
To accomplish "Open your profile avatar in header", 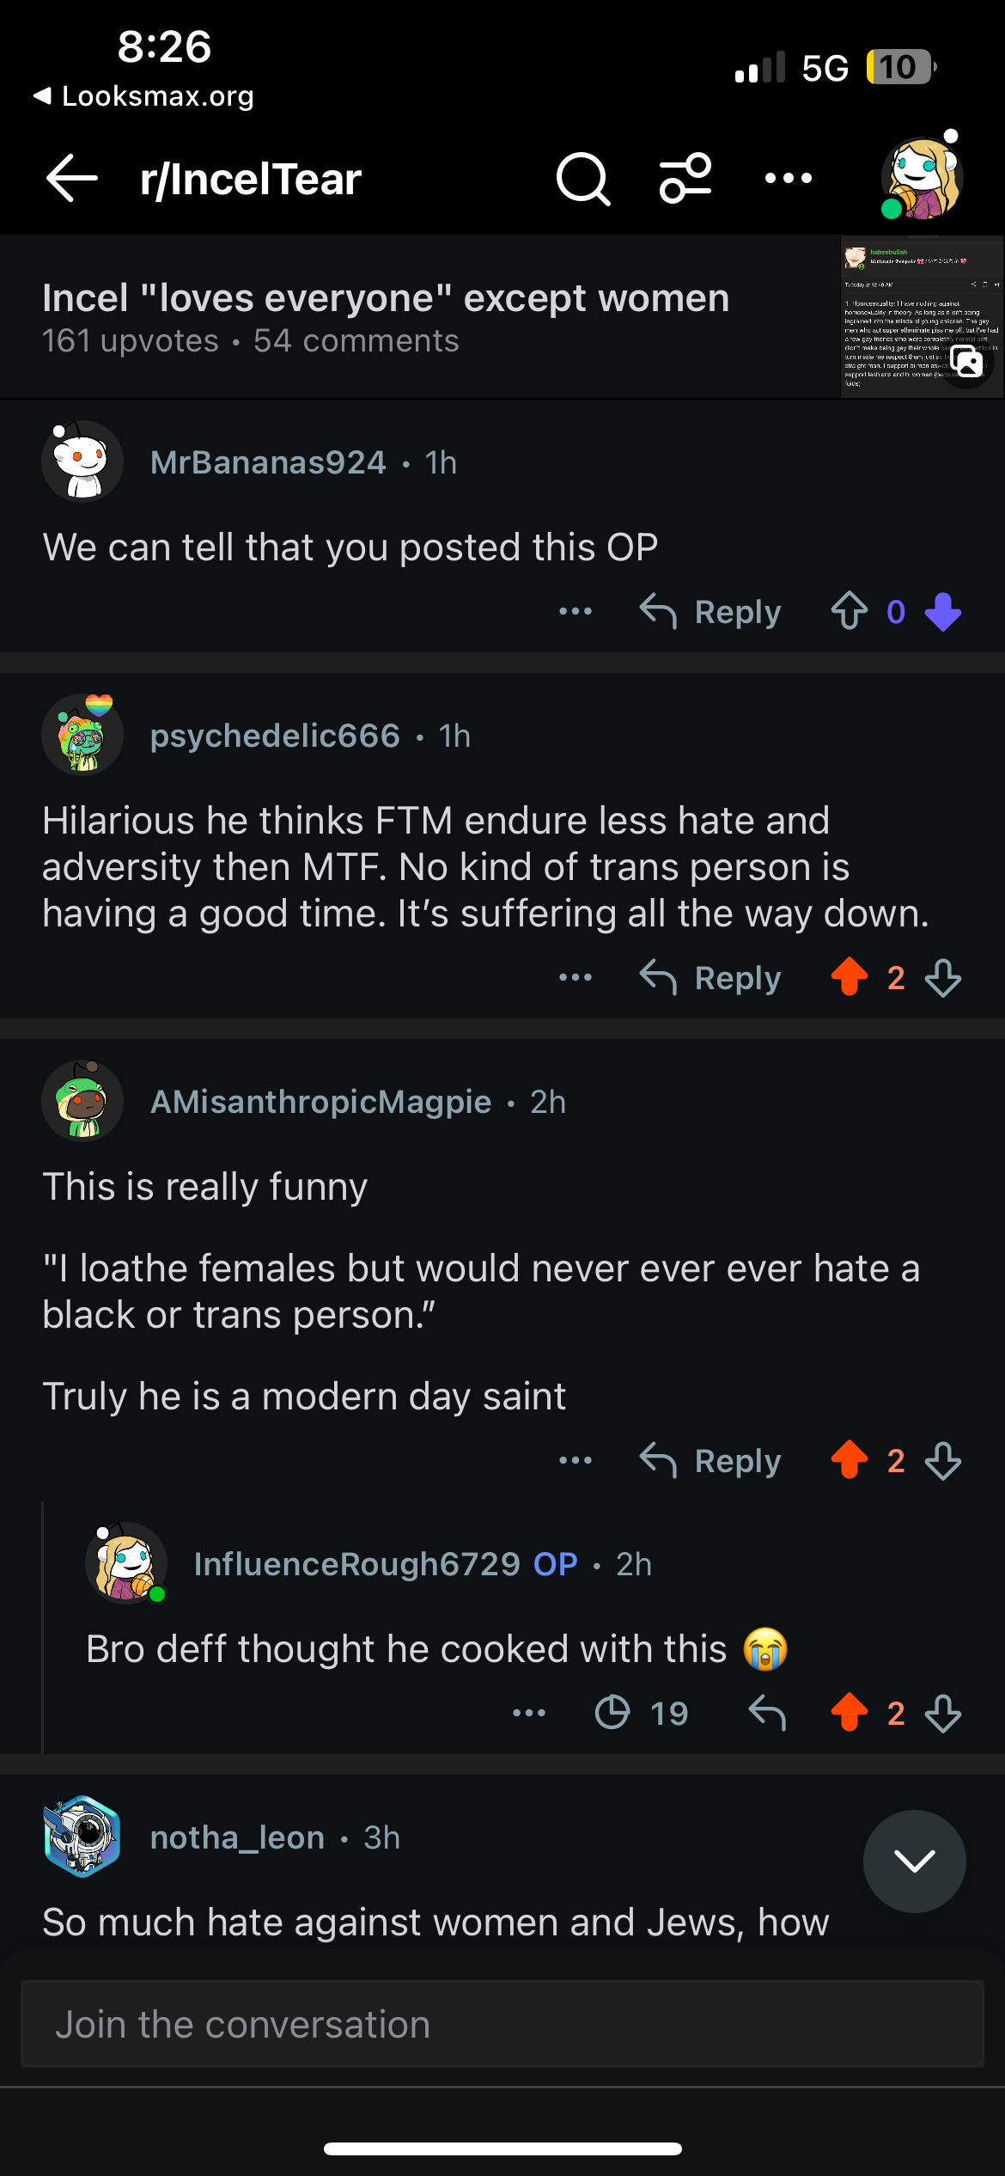I will point(922,179).
